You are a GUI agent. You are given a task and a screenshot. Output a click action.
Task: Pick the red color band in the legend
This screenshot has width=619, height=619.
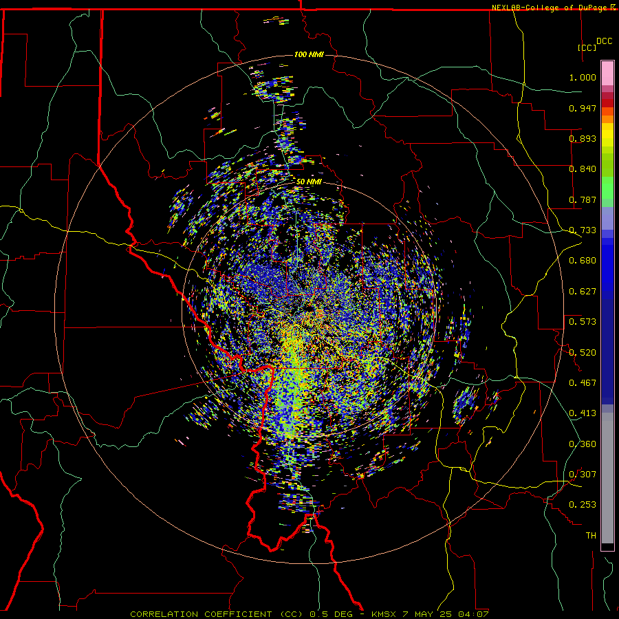pyautogui.click(x=607, y=102)
